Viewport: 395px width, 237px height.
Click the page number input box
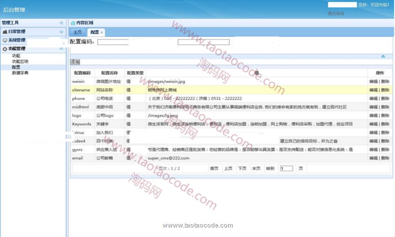pyautogui.click(x=286, y=168)
